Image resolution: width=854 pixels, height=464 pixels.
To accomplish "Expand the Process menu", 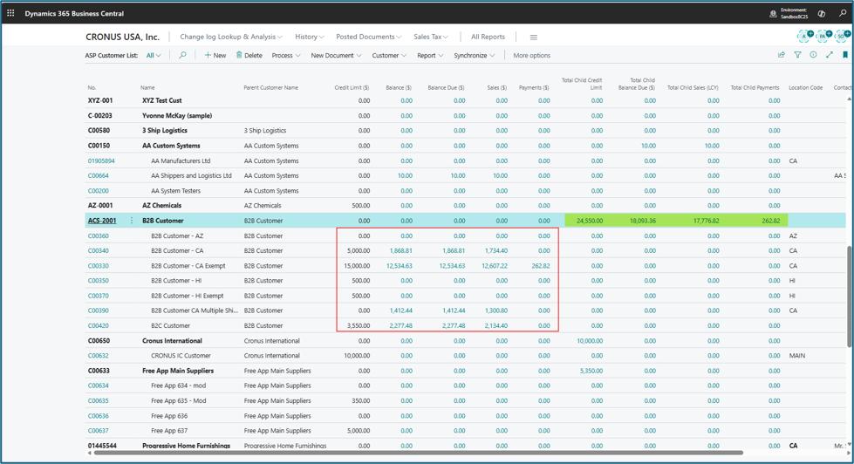I will (x=286, y=56).
